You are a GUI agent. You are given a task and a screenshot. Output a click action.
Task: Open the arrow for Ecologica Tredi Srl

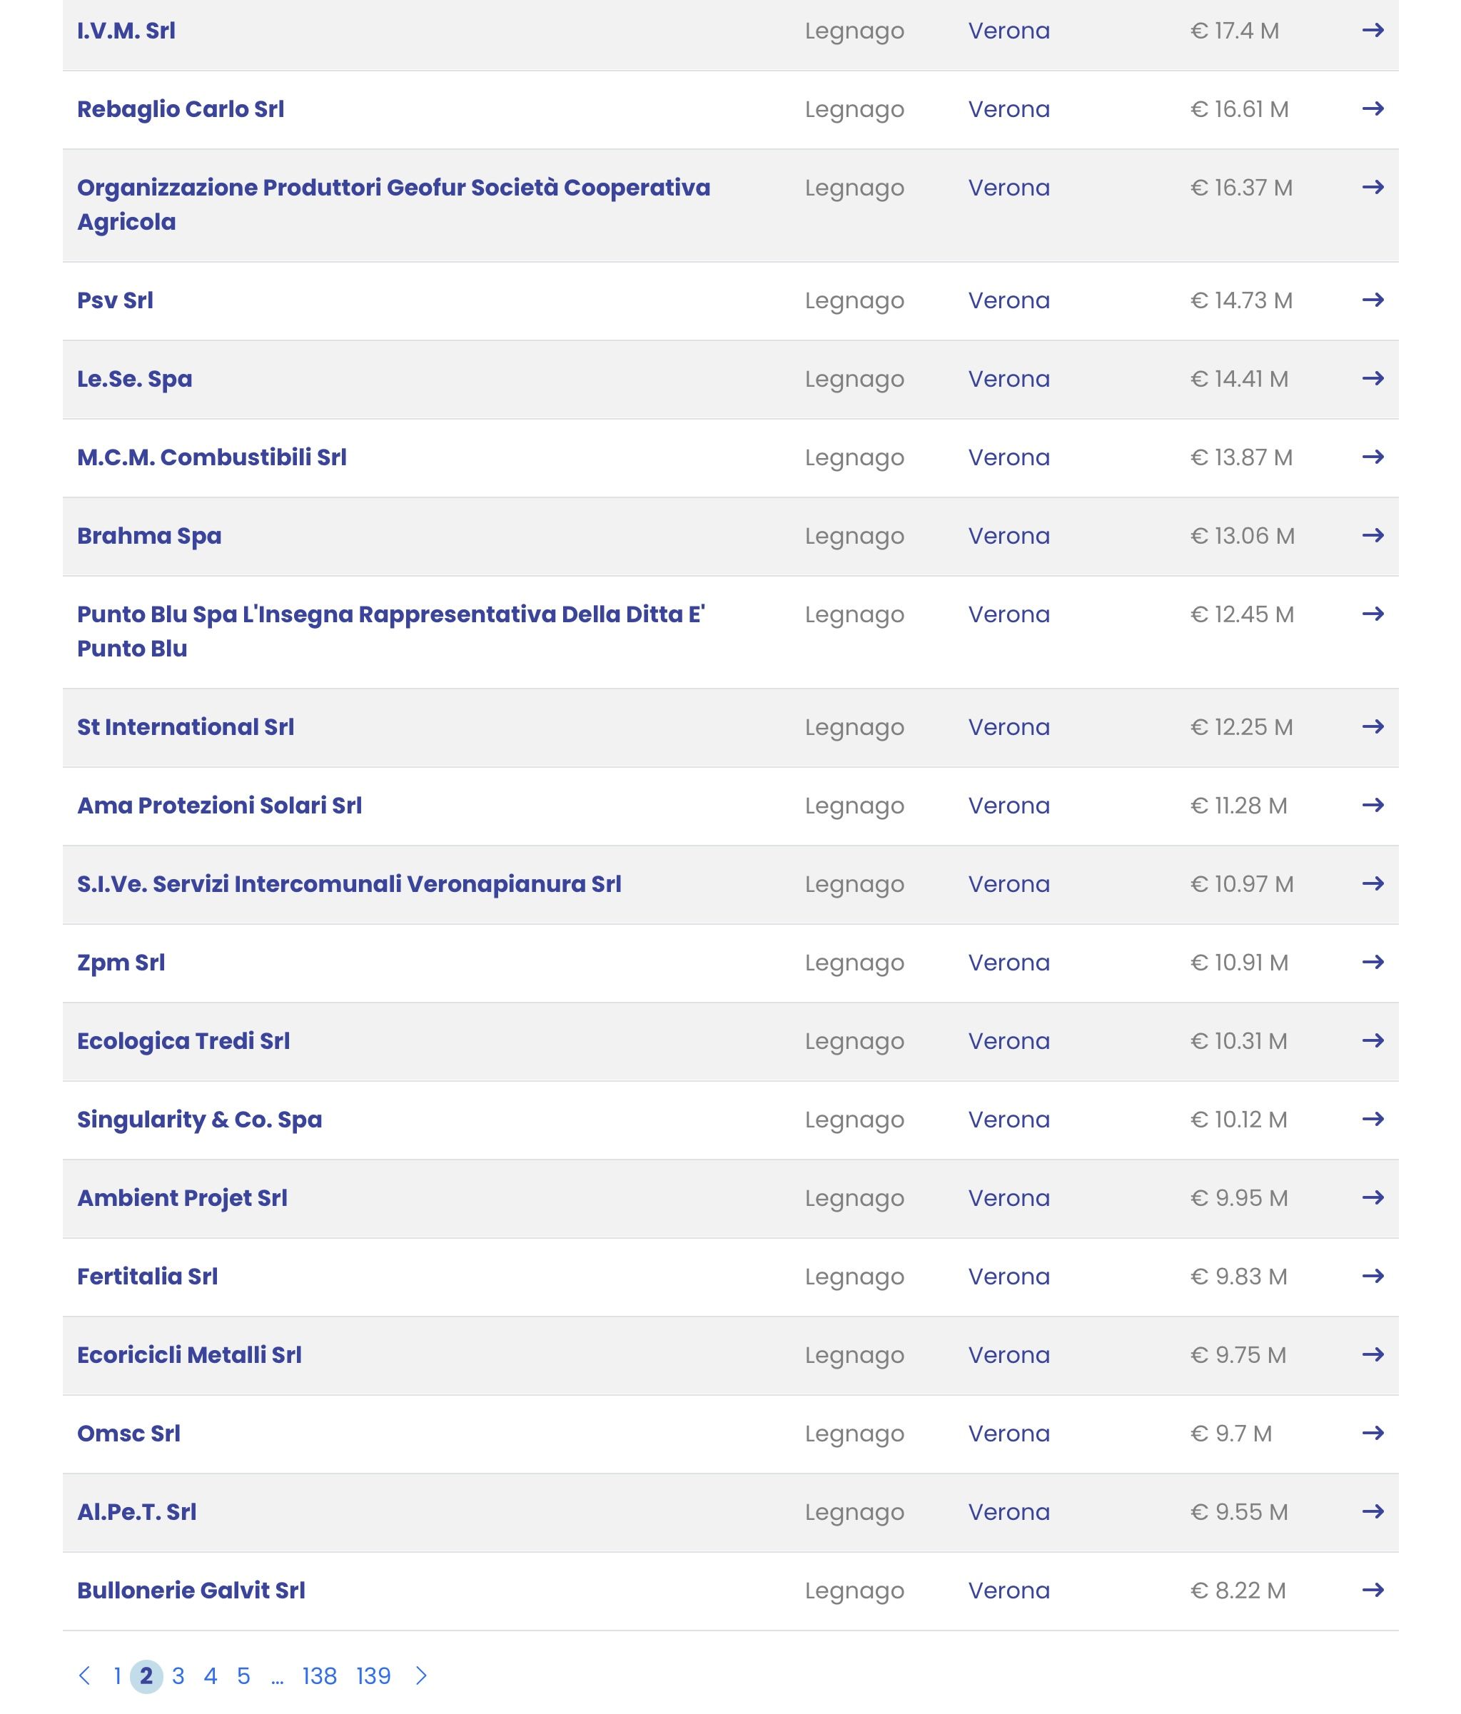[1372, 1042]
